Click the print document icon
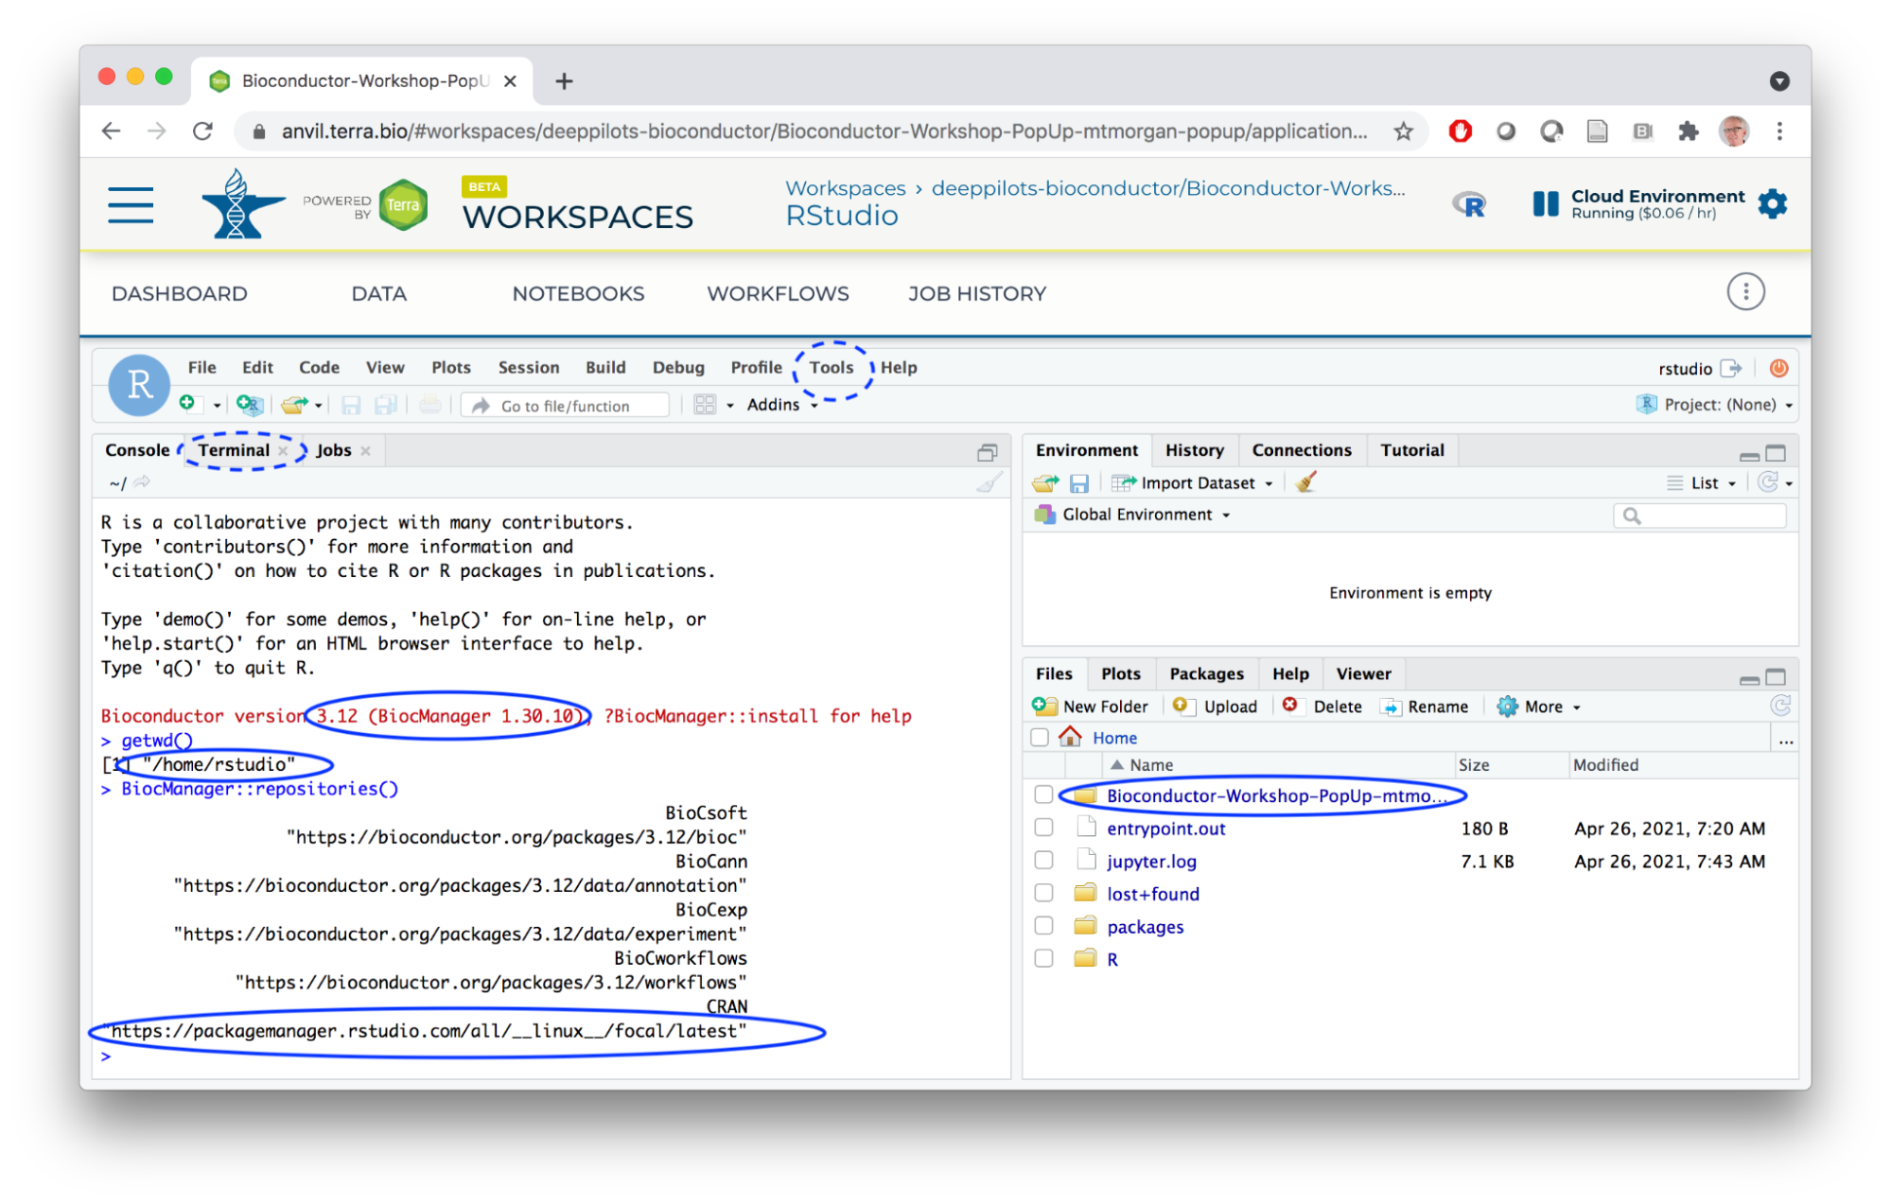This screenshot has width=1891, height=1204. click(430, 405)
